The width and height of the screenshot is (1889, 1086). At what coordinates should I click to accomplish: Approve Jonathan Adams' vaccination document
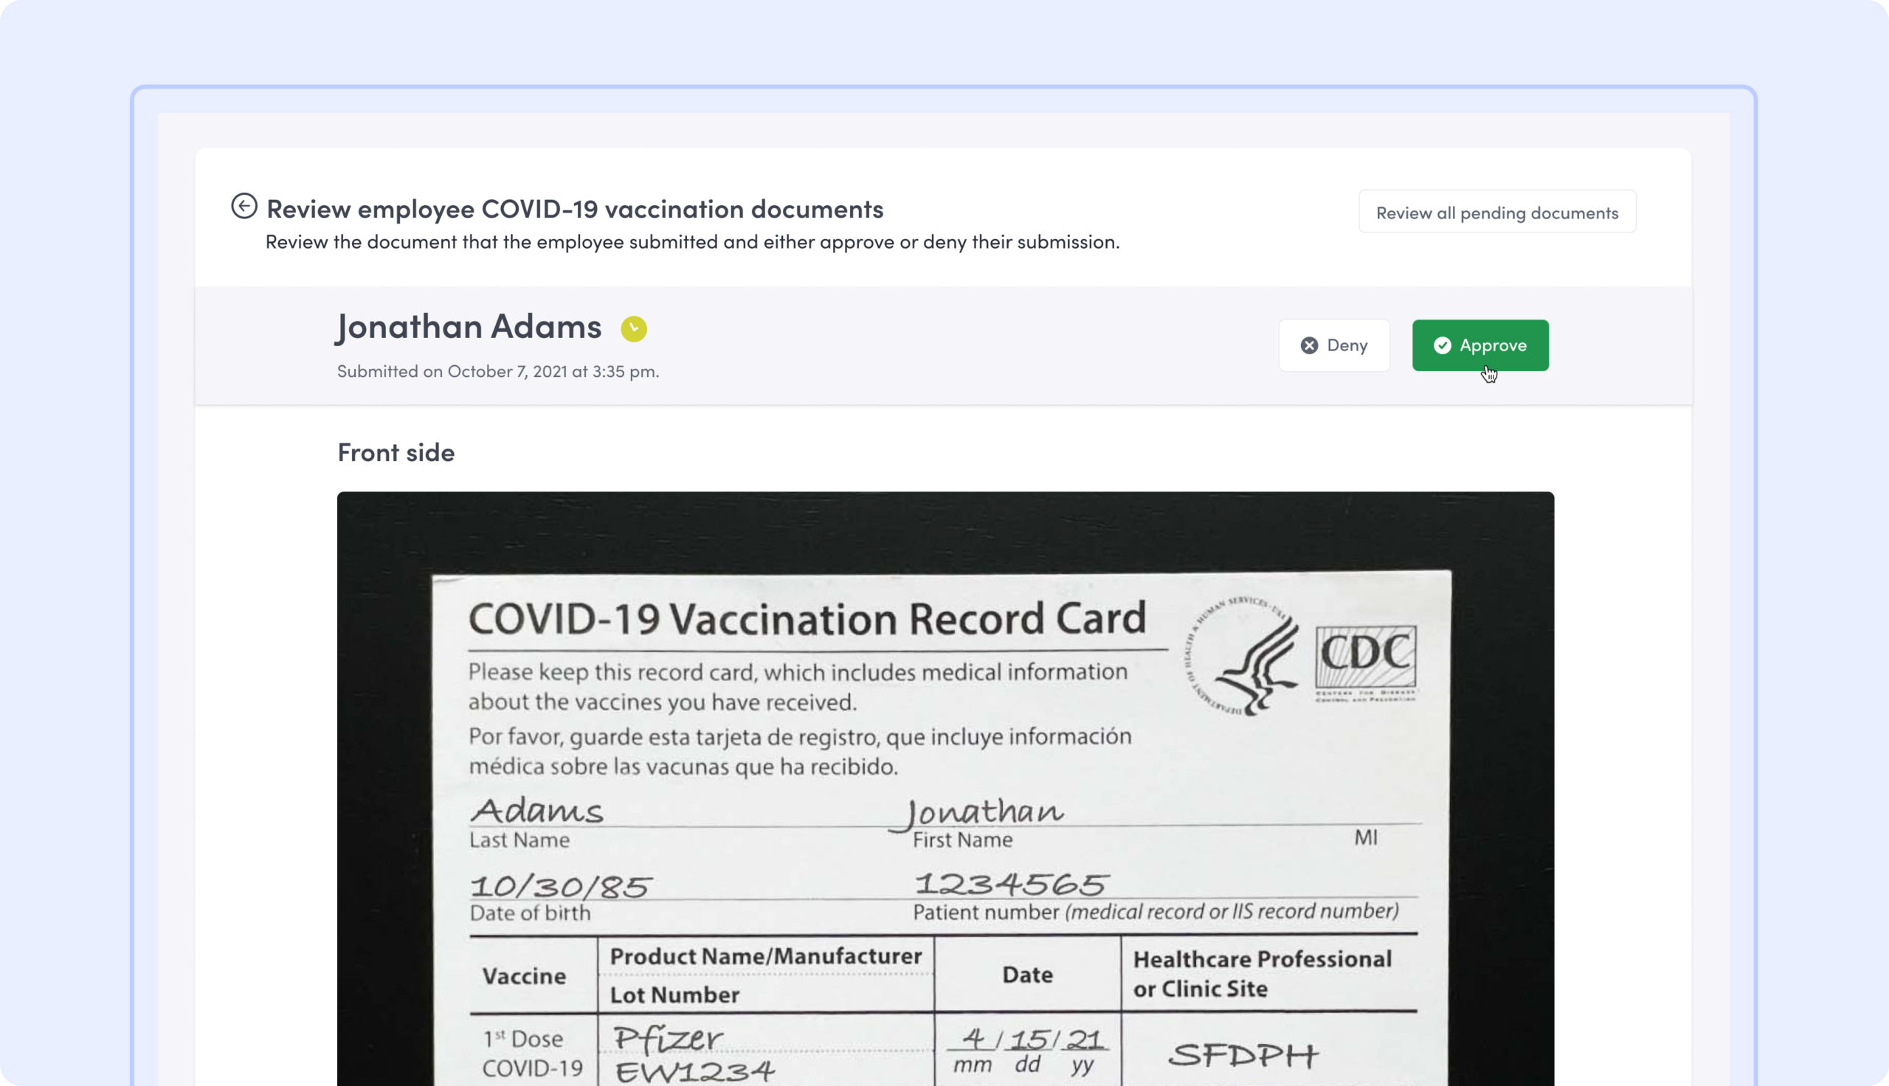click(x=1479, y=345)
